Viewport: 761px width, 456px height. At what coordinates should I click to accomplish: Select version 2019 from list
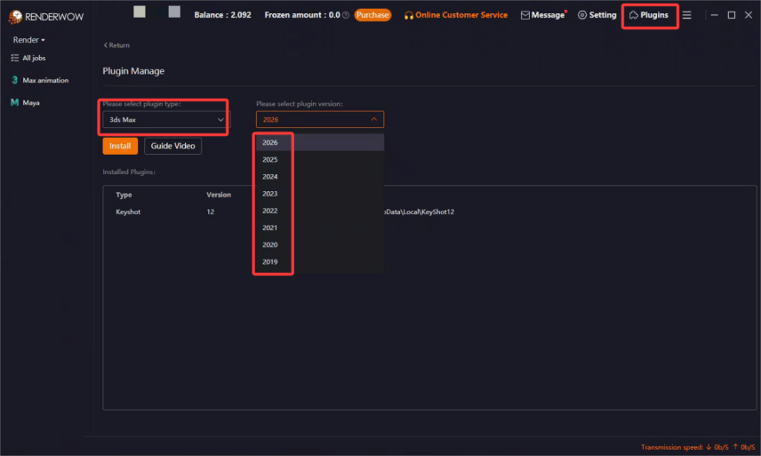(320, 261)
